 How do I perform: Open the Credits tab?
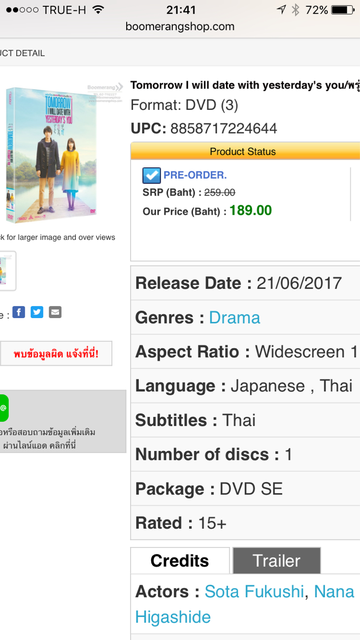(180, 560)
